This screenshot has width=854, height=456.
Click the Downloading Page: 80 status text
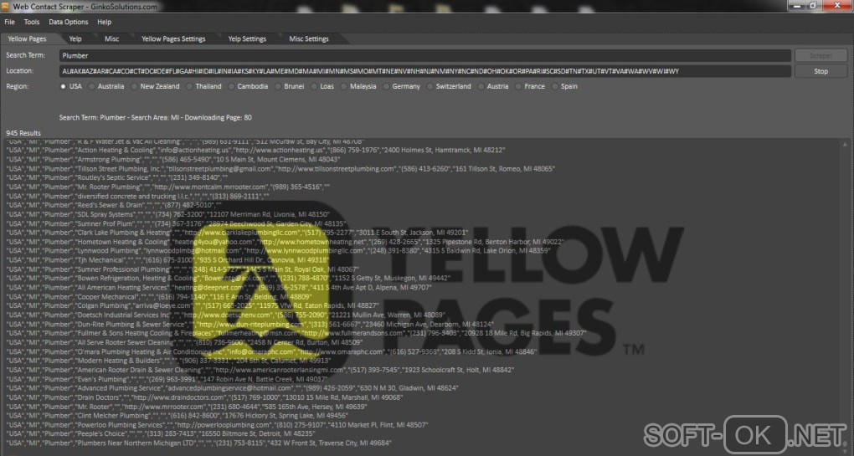(218, 117)
